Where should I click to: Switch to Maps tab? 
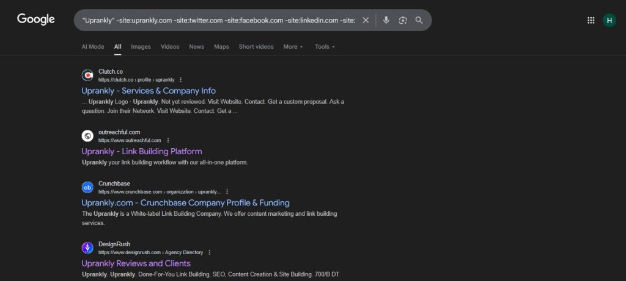pyautogui.click(x=221, y=46)
